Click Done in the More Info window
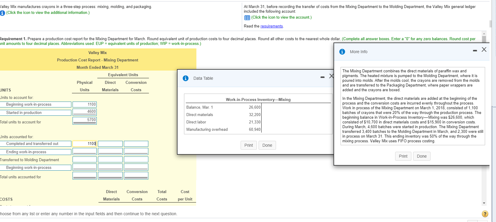This screenshot has width=496, height=222. [422, 156]
